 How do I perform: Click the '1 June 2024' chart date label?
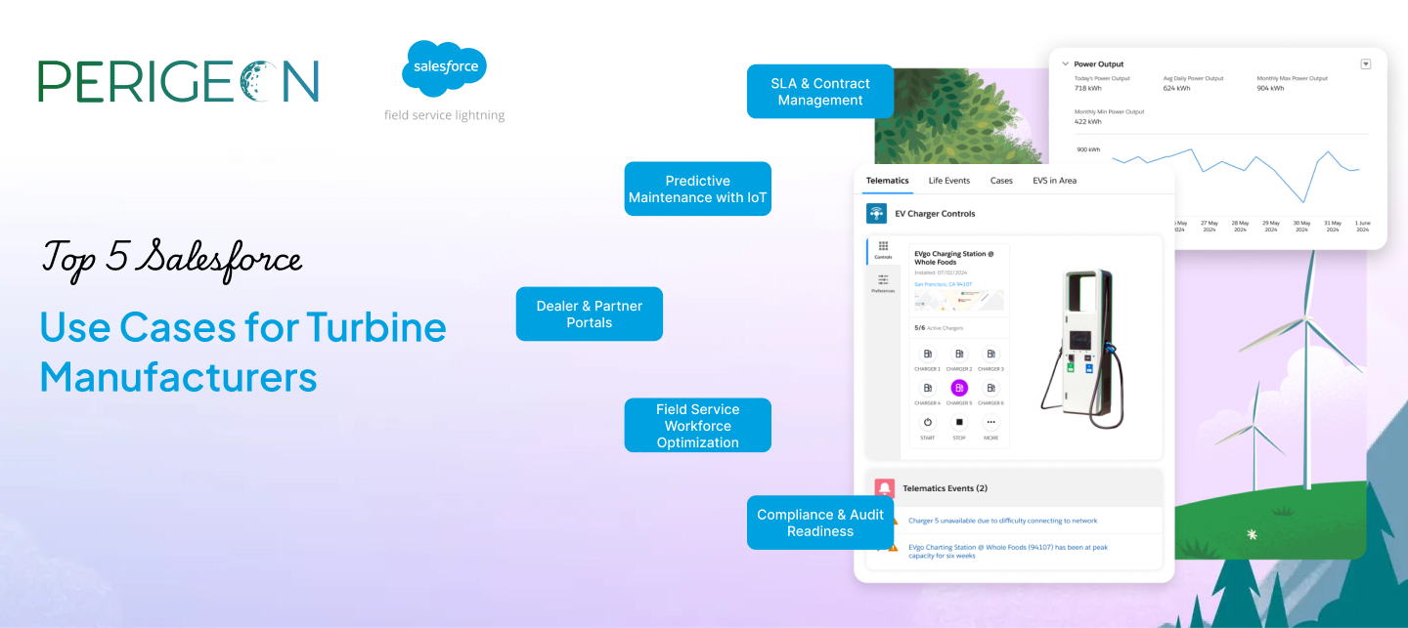pos(1363,226)
